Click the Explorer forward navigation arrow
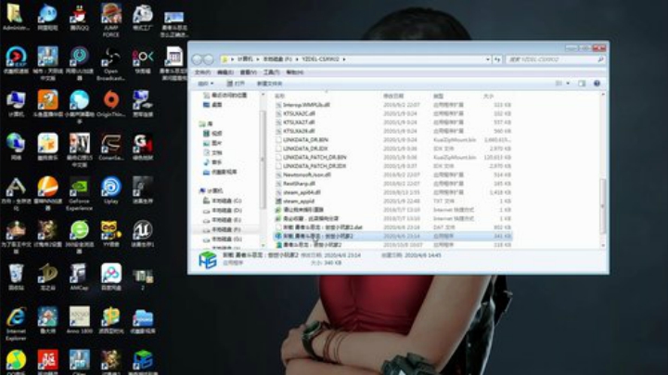668x375 pixels. 209,59
